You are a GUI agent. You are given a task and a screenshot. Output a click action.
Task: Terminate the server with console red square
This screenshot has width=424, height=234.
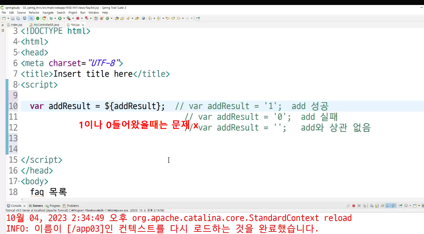click(354, 206)
